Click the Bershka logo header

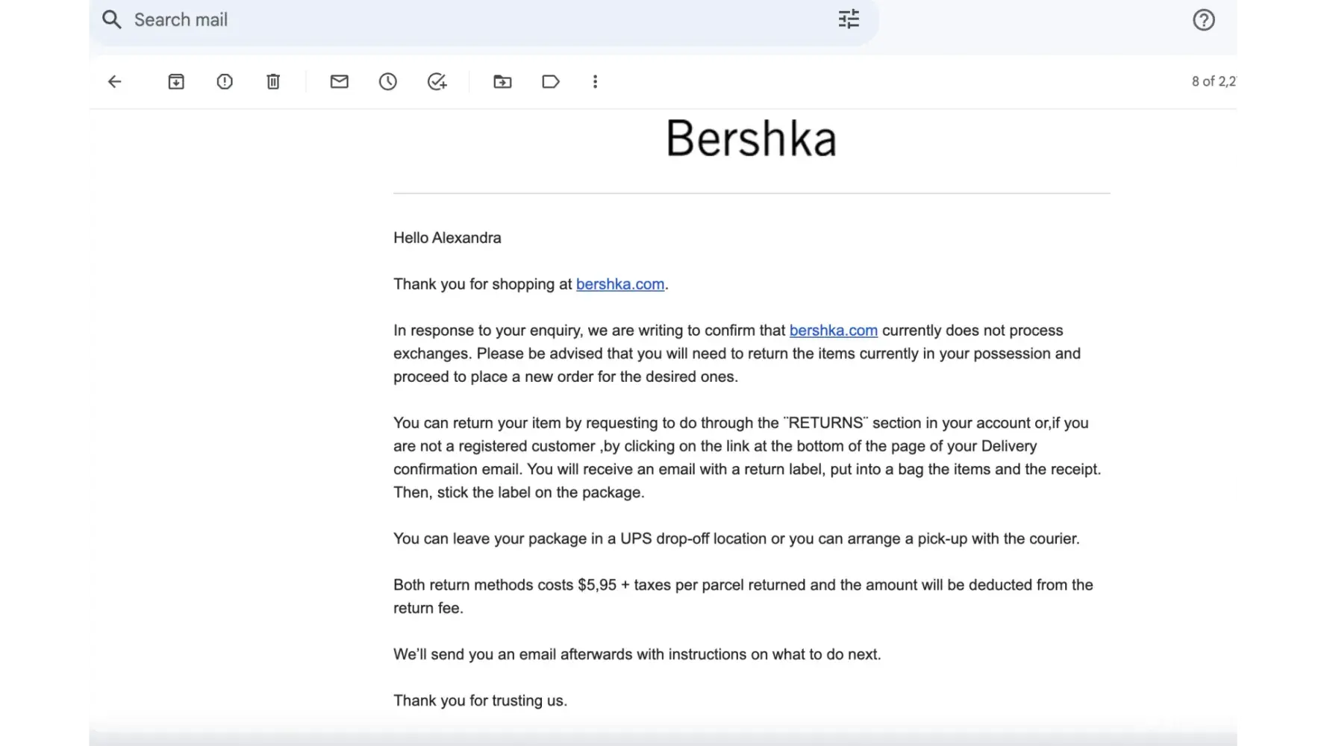coord(751,139)
